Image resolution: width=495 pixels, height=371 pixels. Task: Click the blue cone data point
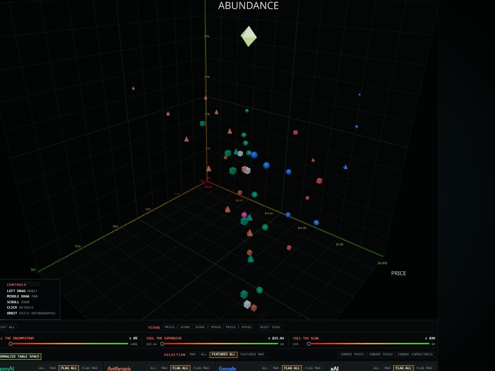click(x=345, y=167)
